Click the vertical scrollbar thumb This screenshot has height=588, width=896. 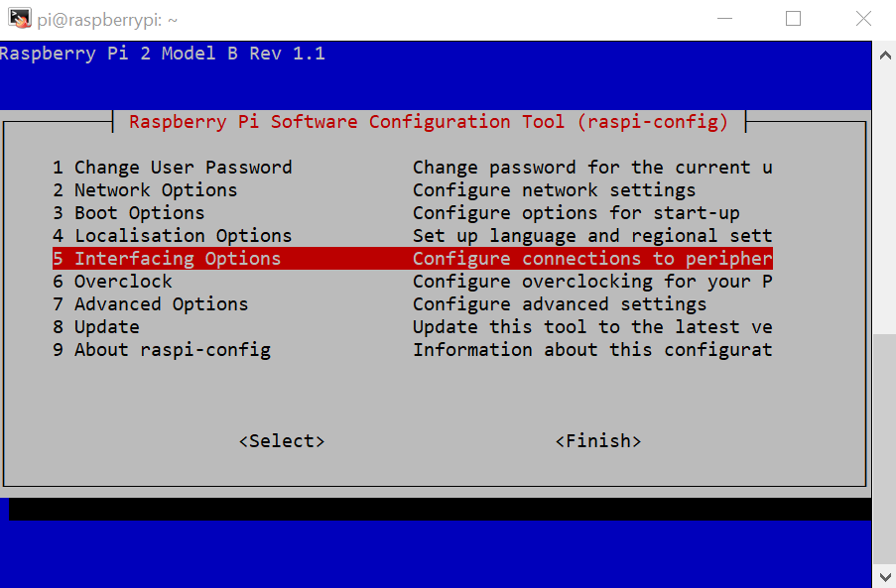click(x=884, y=446)
